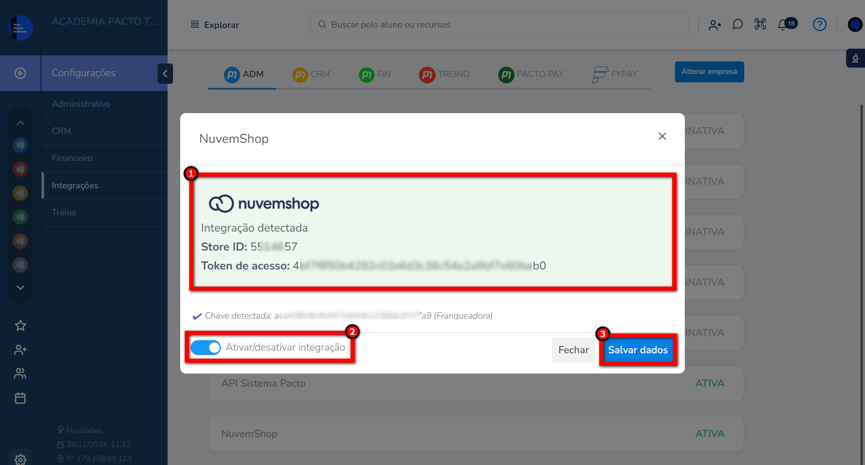The width and height of the screenshot is (865, 465).
Task: Open the QR code scanner icon
Action: point(760,24)
